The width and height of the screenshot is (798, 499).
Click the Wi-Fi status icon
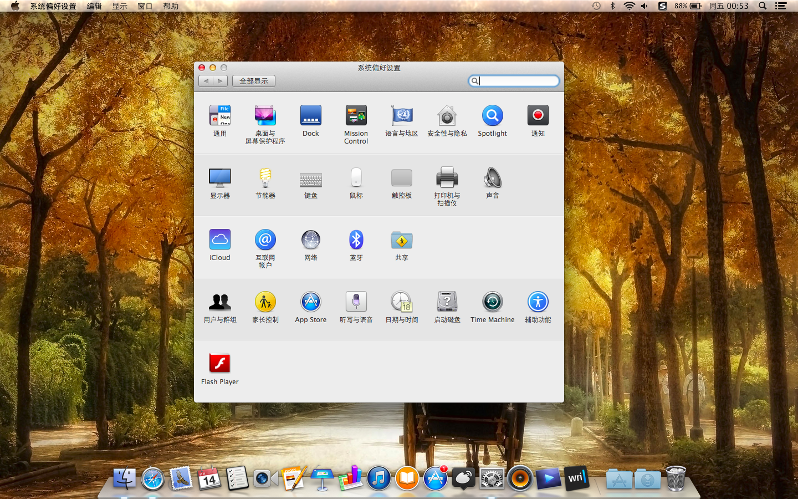coord(629,6)
